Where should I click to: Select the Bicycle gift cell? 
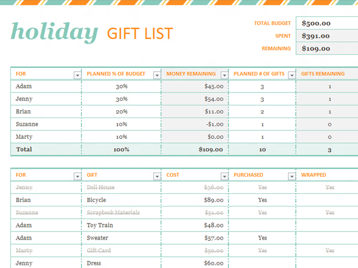121,200
